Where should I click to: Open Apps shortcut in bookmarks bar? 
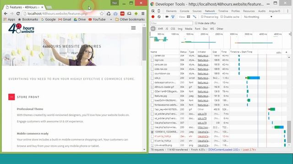(9, 19)
